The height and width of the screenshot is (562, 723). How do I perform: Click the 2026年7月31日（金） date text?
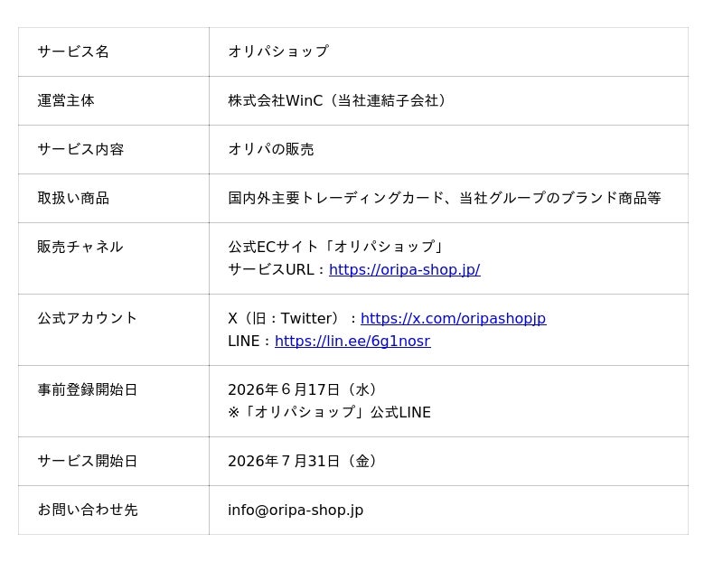pyautogui.click(x=303, y=461)
